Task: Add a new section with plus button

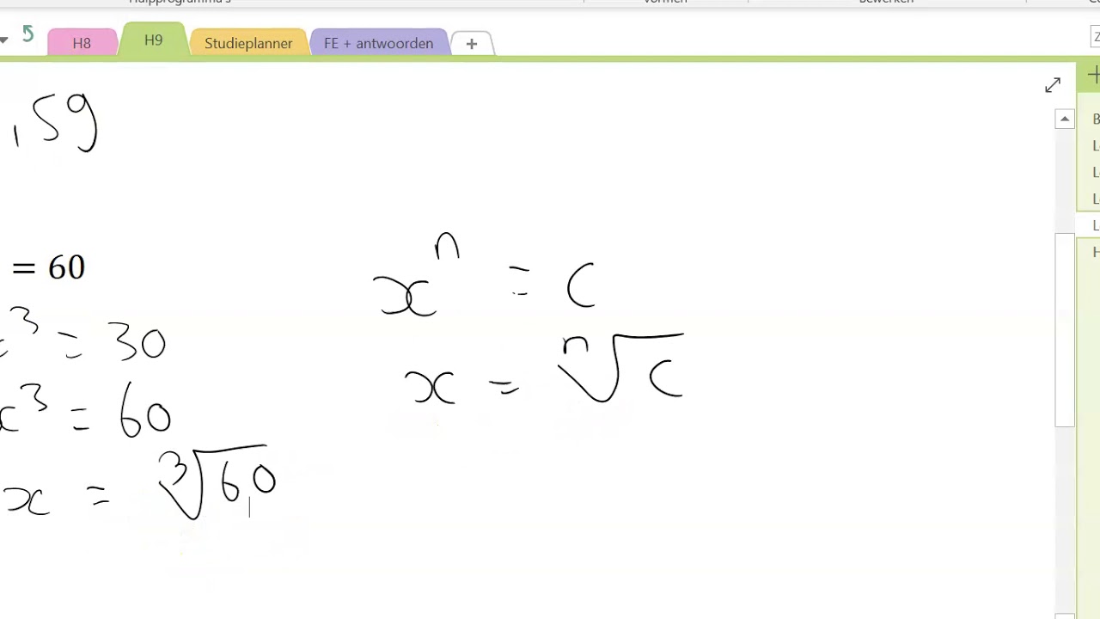Action: (471, 43)
